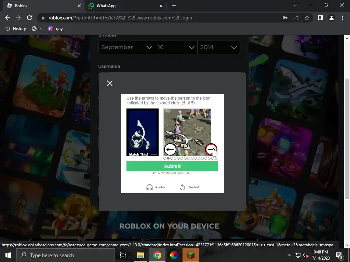Image resolution: width=350 pixels, height=262 pixels.
Task: Click the muted volume tray icon
Action: click(306, 255)
